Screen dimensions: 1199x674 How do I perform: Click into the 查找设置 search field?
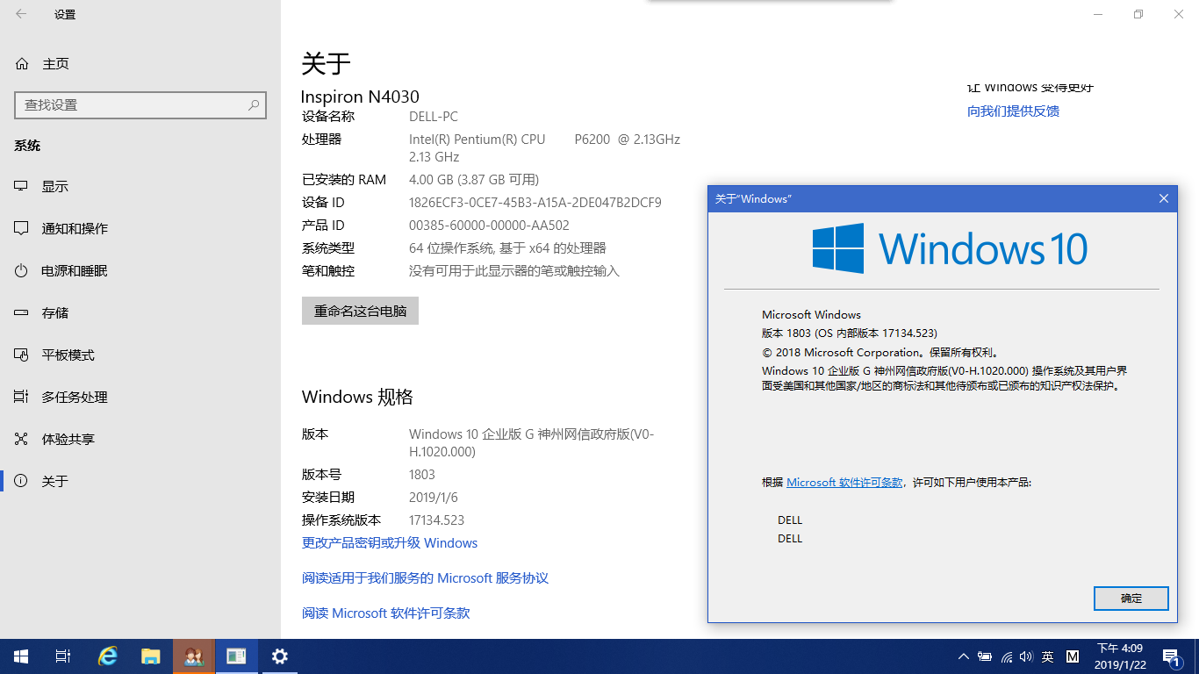(132, 105)
